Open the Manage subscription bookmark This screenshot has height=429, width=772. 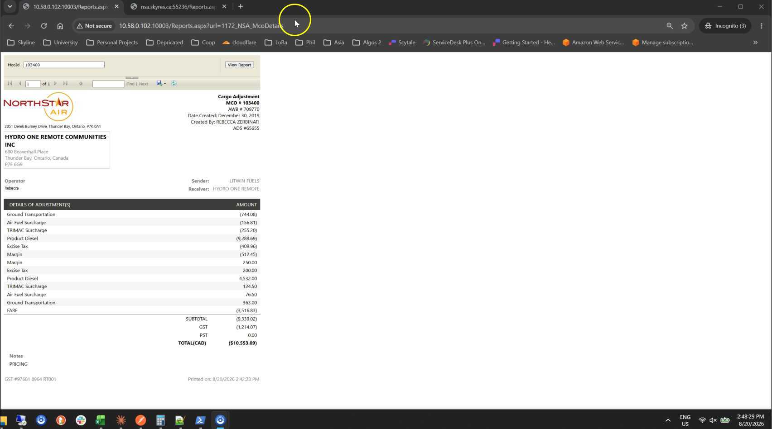(663, 43)
